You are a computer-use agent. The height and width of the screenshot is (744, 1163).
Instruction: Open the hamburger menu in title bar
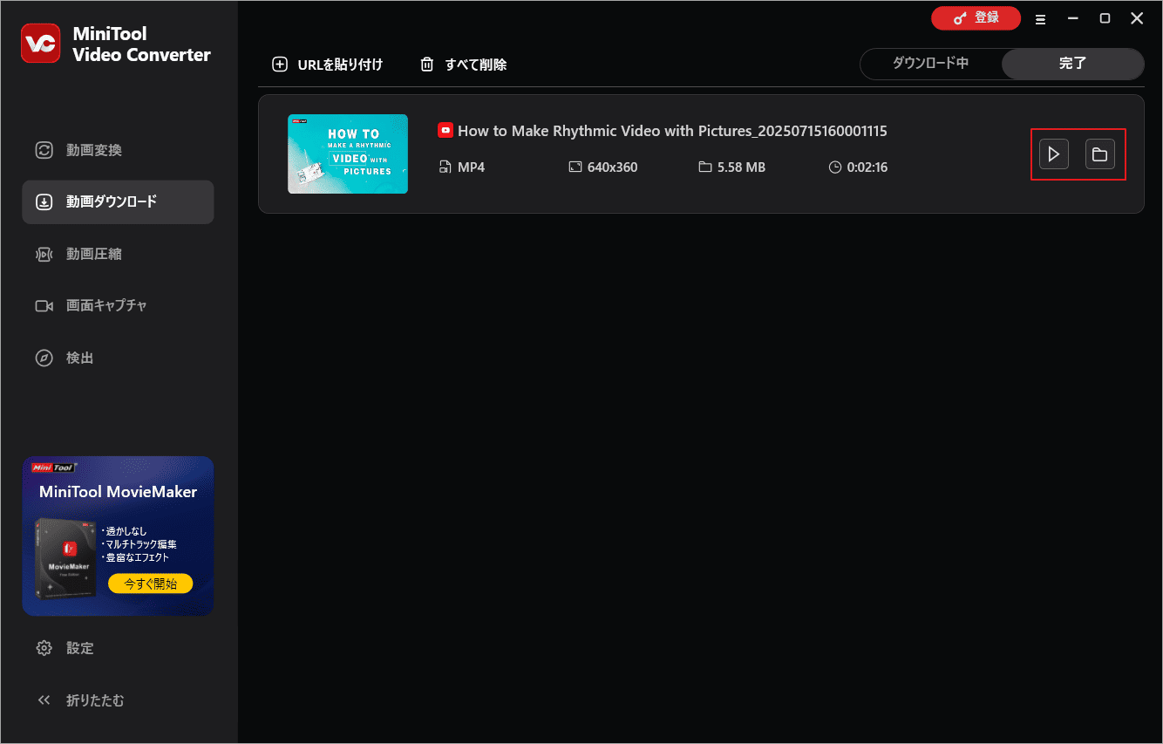coord(1040,18)
